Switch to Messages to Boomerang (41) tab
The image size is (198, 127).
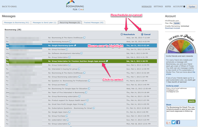(x=16, y=23)
